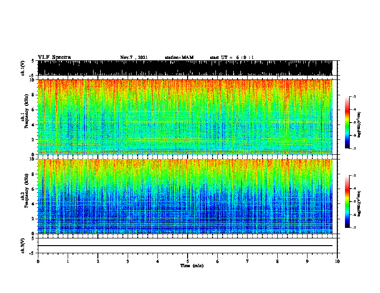
Task: Click time axis tick label '4'
Action: 158,261
